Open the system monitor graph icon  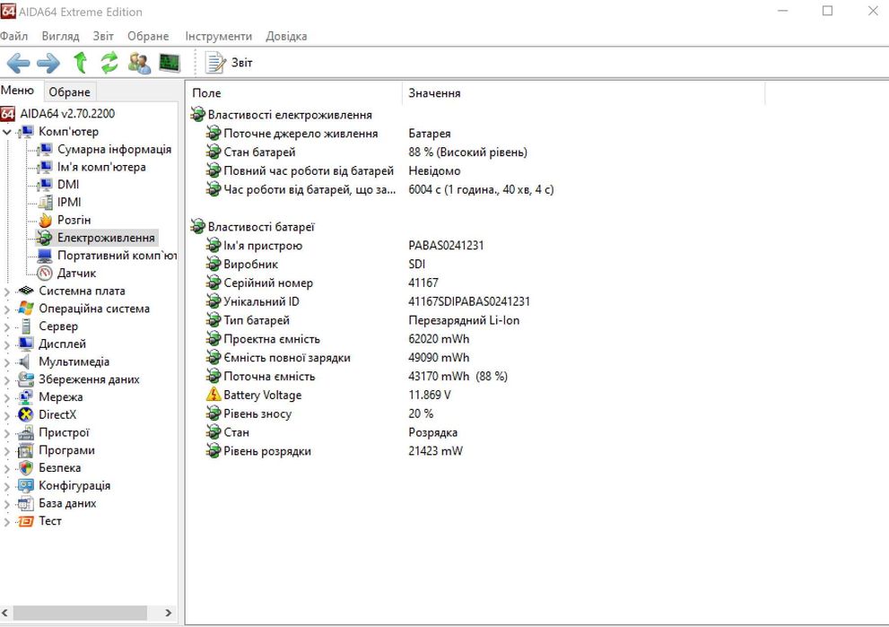pos(169,63)
